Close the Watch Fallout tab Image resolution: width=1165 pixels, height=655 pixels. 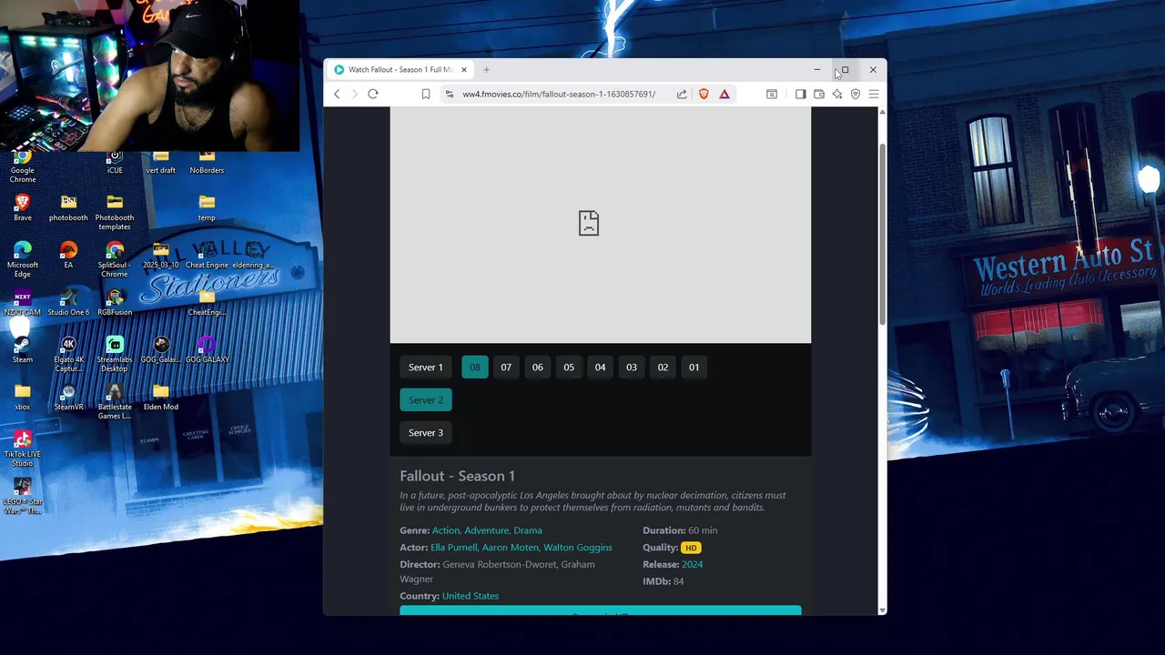(463, 70)
